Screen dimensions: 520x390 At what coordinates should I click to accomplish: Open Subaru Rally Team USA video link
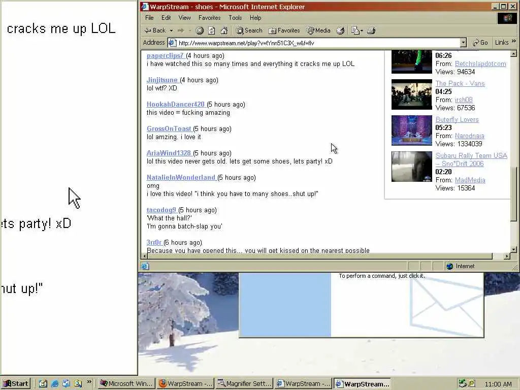pos(471,159)
